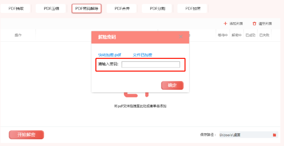Close the 解除密码 dialog with X

tap(181, 36)
